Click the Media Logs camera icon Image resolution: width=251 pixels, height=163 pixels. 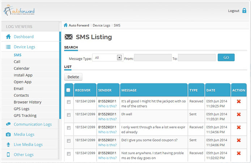point(8,134)
